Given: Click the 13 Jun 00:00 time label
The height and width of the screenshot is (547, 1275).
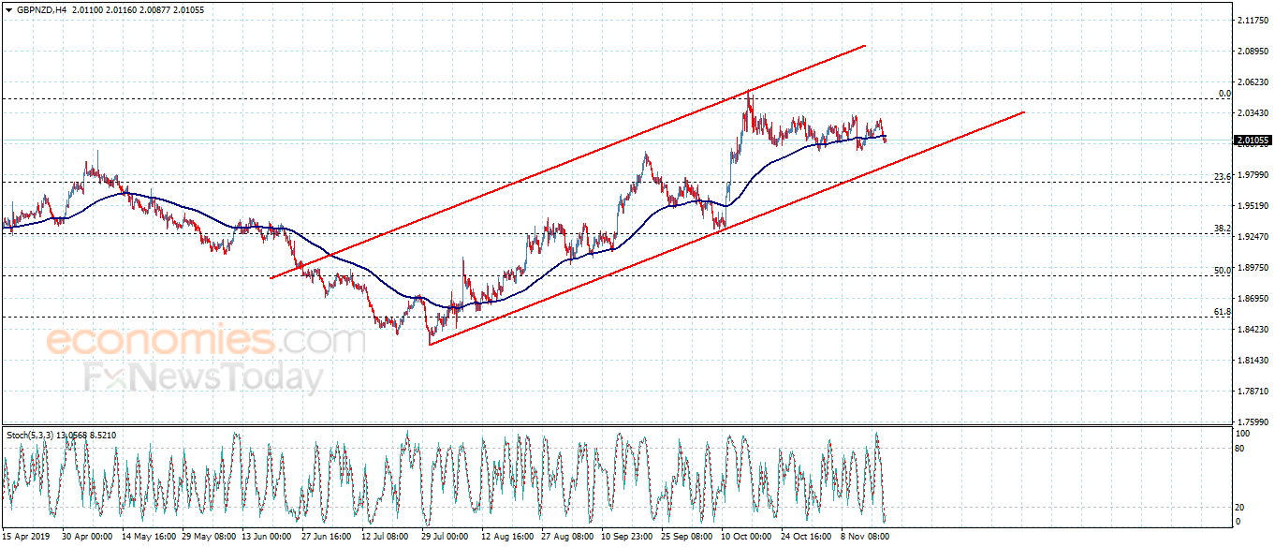Looking at the screenshot, I should click(269, 538).
